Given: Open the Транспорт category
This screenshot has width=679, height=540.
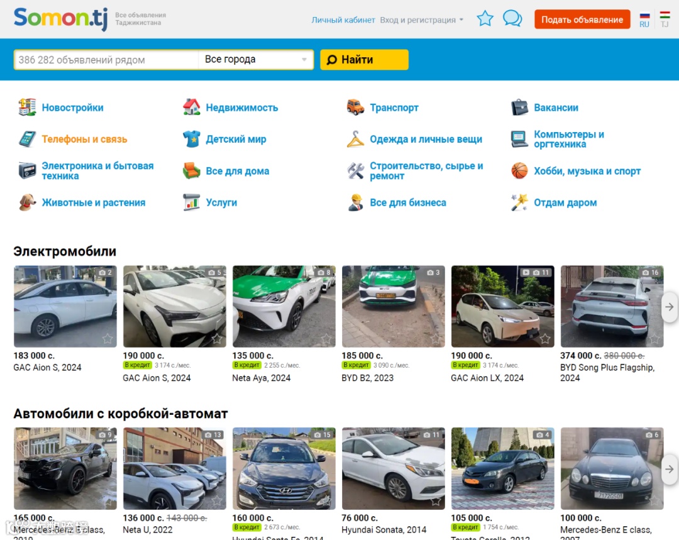Looking at the screenshot, I should click(394, 107).
